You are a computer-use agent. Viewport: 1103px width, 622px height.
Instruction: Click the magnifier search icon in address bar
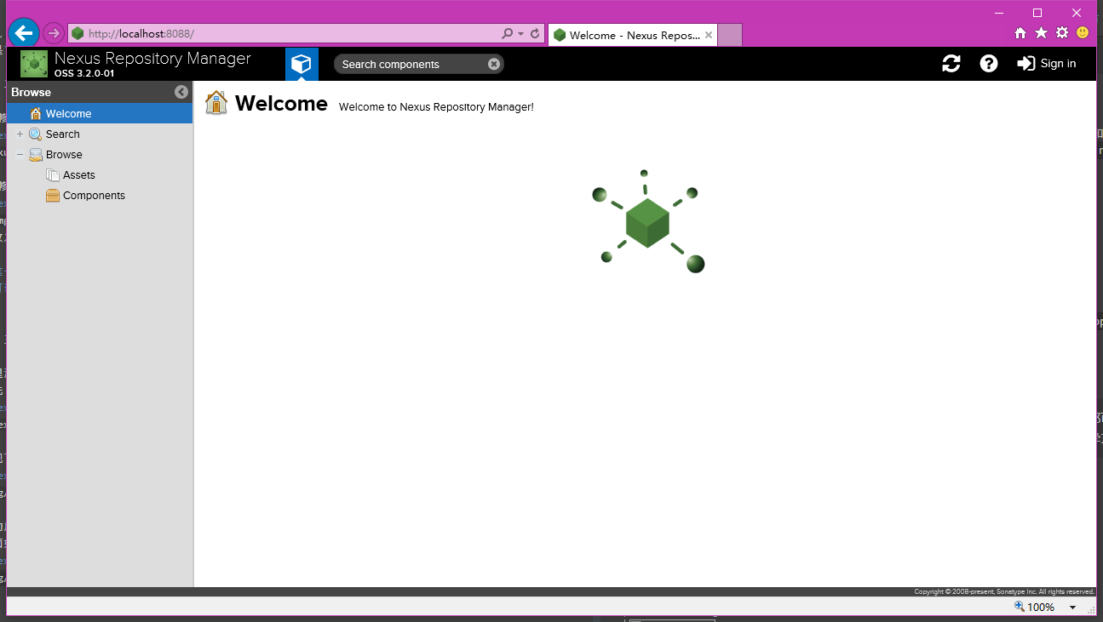click(508, 34)
